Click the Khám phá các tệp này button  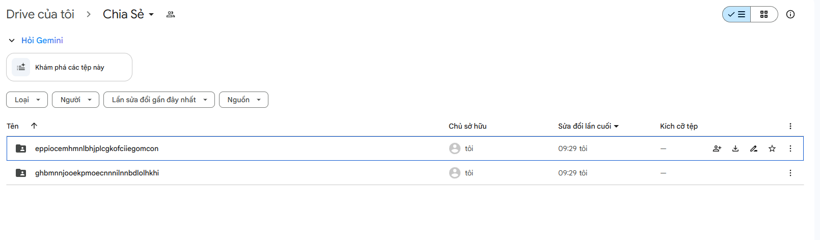pos(69,67)
